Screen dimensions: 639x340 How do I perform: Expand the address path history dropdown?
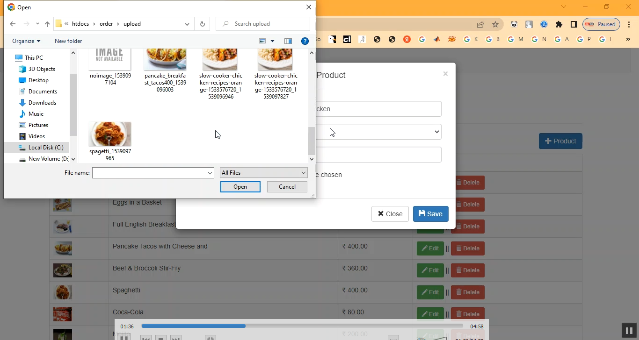[x=187, y=24]
